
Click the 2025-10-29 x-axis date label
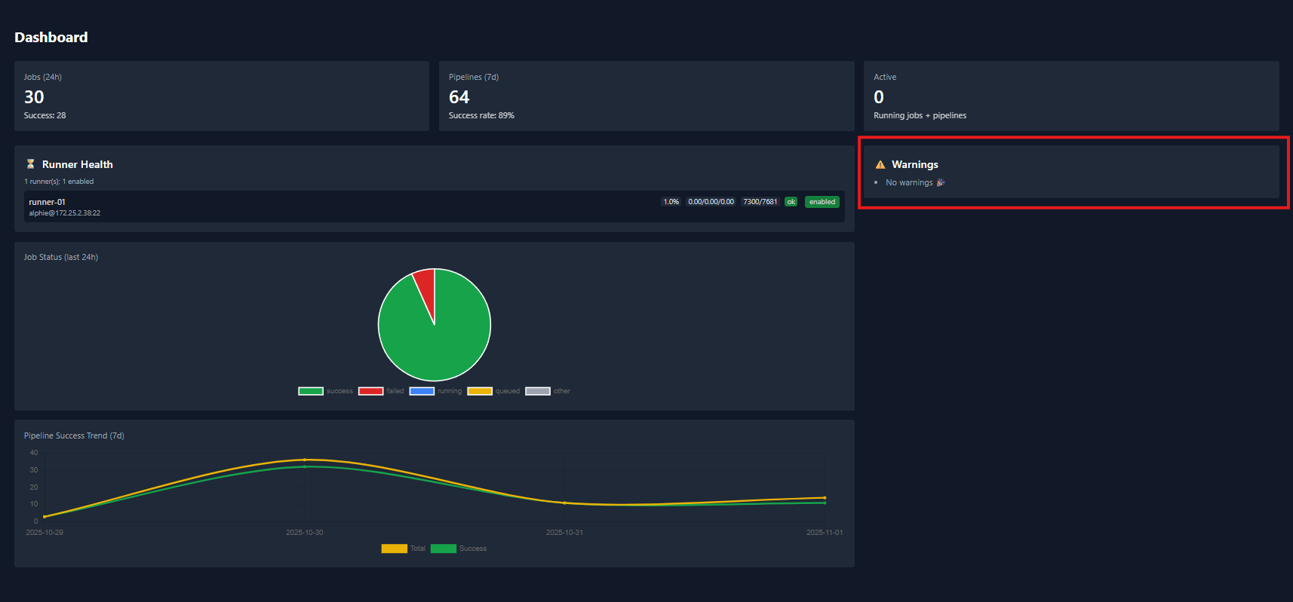45,532
